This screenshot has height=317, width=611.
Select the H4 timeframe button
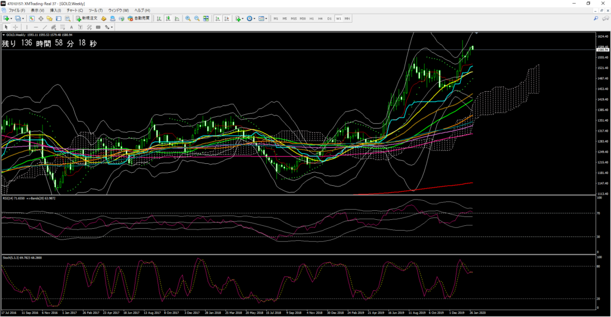[x=320, y=18]
